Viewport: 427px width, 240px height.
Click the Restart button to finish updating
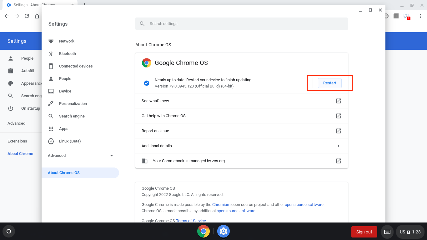(330, 83)
